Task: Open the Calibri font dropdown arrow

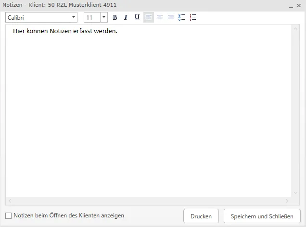Action: coord(74,17)
